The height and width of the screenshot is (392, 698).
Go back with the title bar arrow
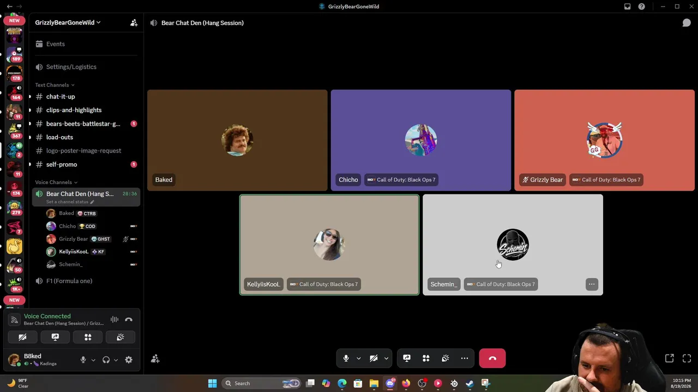click(x=9, y=7)
